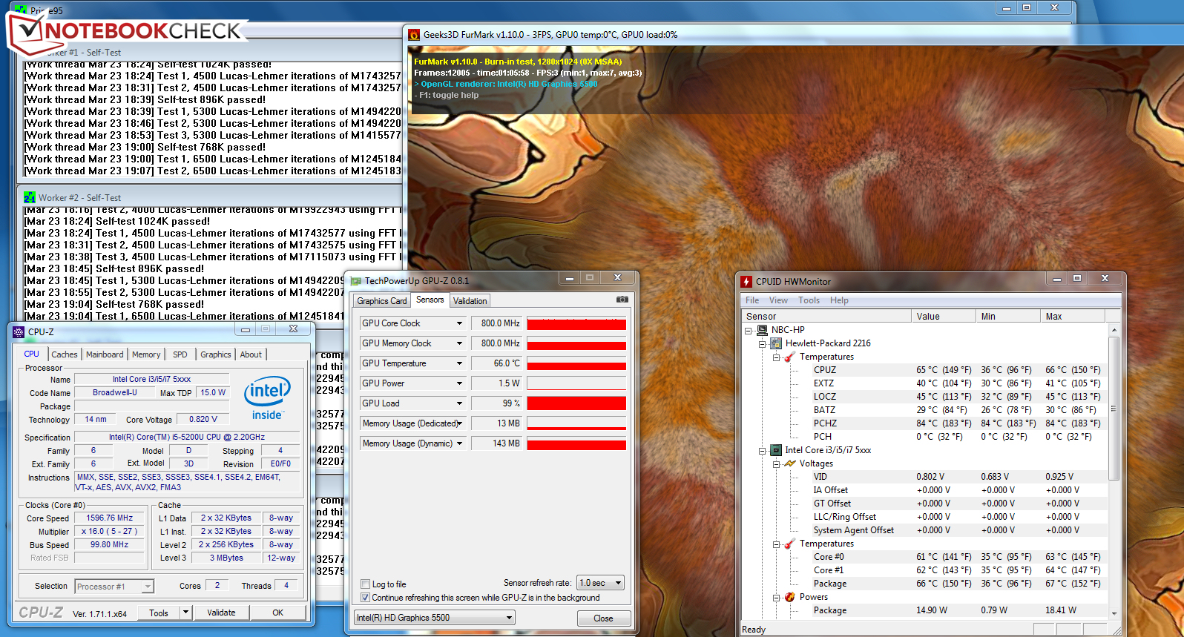Click the Hewlett-Packard 2216 motherboard icon
Image resolution: width=1184 pixels, height=637 pixels.
click(x=776, y=343)
